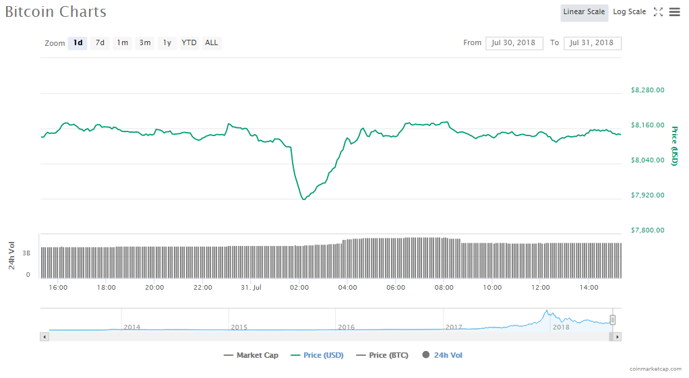Toggle the Price (BTC) series legend
Image resolution: width=689 pixels, height=378 pixels.
coord(382,355)
